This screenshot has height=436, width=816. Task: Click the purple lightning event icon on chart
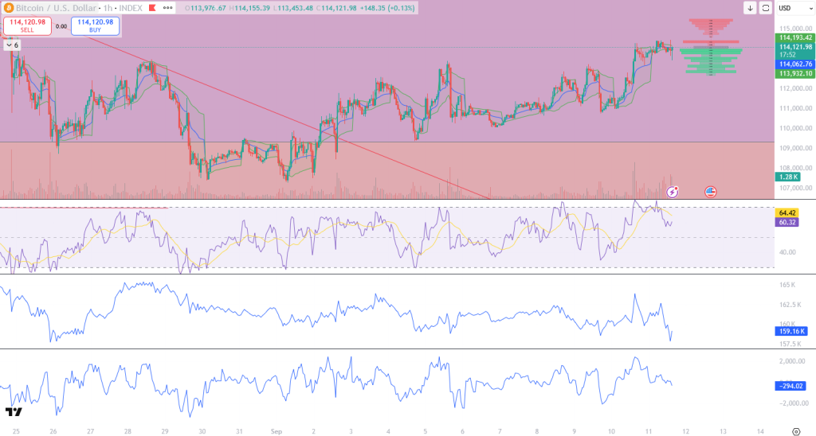click(673, 193)
